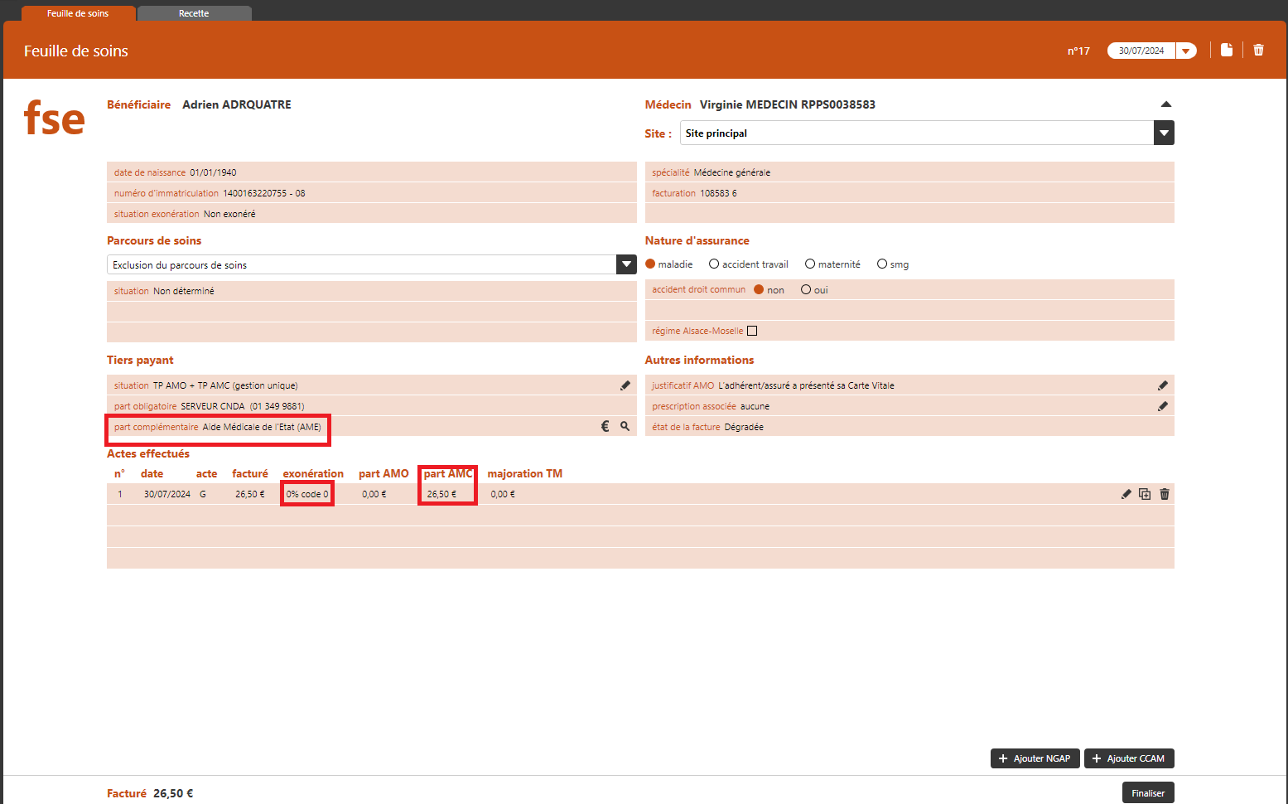Viewport: 1288px width, 804px height.
Task: Set accident droit commun to oui
Action: pyautogui.click(x=806, y=290)
